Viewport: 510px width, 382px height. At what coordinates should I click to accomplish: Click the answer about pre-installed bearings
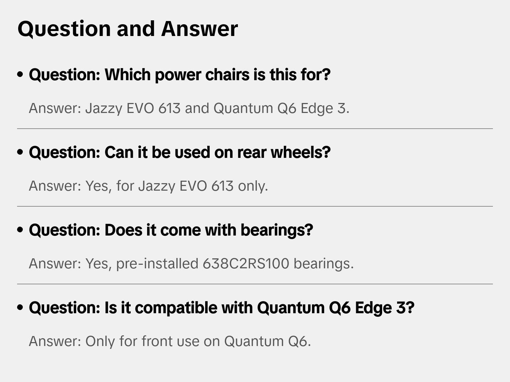191,264
